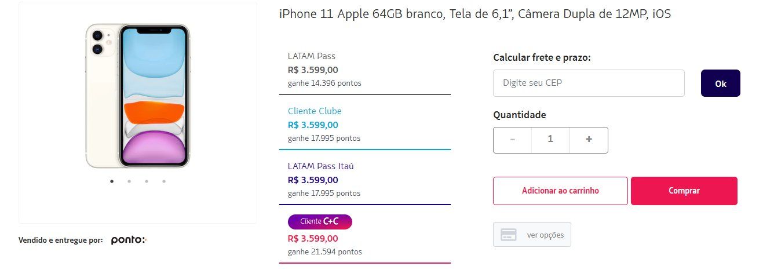Focus the Digite seu CEP field
The image size is (763, 277).
point(589,83)
